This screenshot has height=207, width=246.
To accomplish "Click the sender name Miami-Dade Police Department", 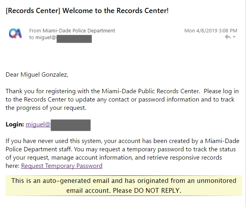I will pyautogui.click(x=79, y=30).
